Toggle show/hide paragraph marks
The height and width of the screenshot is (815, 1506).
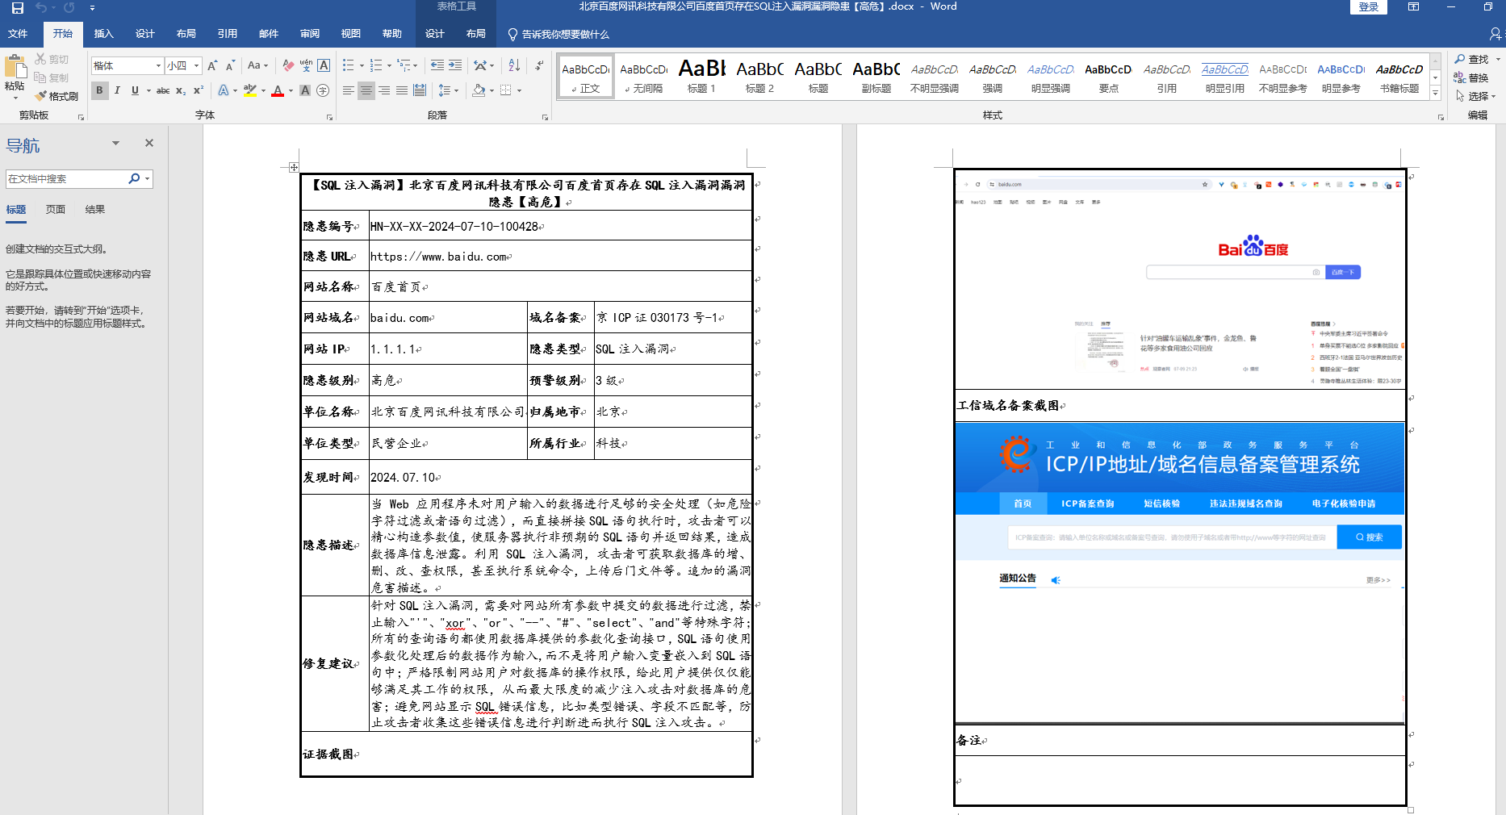point(539,65)
